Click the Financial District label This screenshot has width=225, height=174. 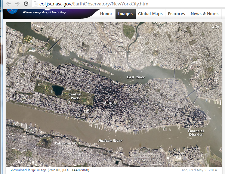pyautogui.click(x=196, y=133)
